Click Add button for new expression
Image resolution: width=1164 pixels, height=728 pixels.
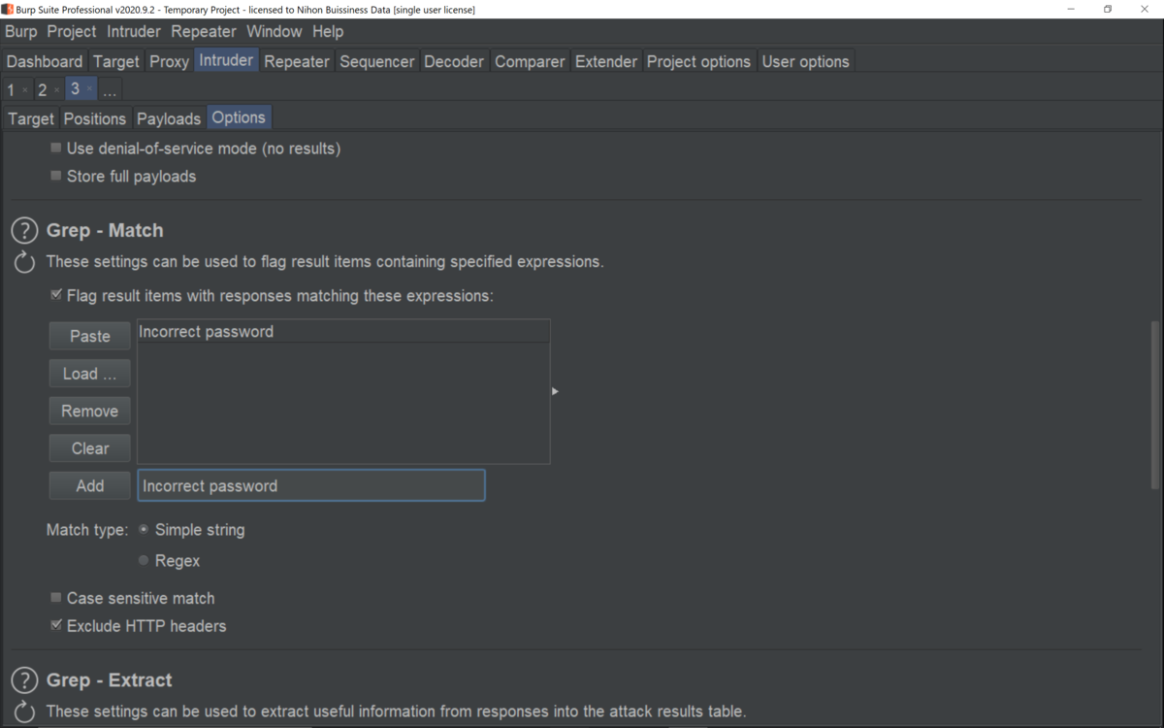90,486
